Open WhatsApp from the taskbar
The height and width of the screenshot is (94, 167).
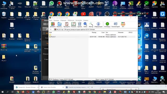coord(53,92)
